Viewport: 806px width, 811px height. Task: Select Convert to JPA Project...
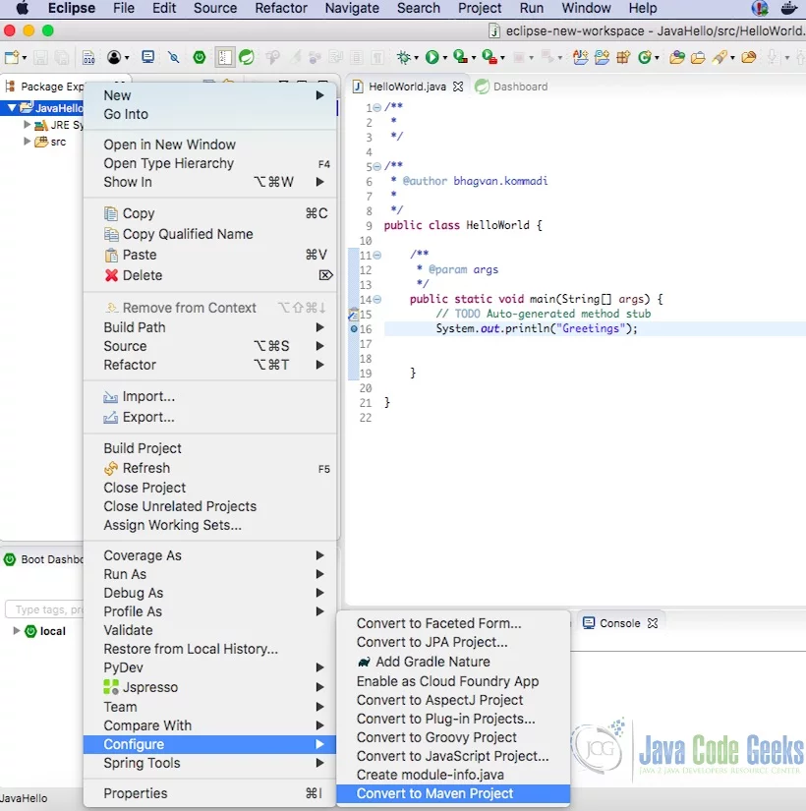point(453,642)
